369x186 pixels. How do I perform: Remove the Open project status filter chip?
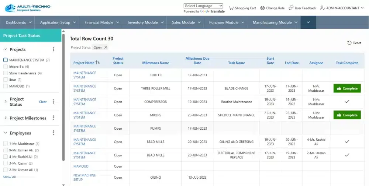point(106,48)
